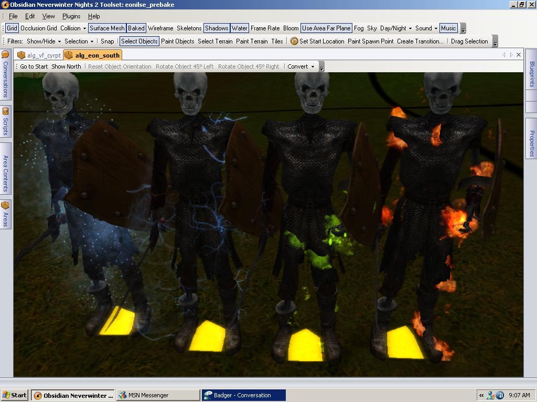This screenshot has width=537, height=402.
Task: Toggle the Grid display option
Action: tap(12, 28)
